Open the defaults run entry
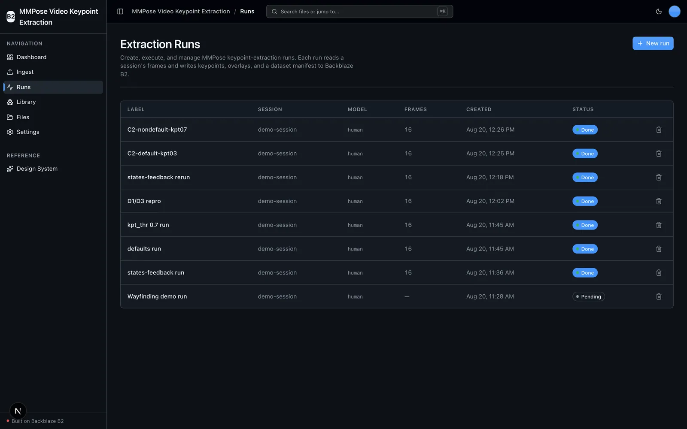The image size is (687, 429). (x=144, y=249)
